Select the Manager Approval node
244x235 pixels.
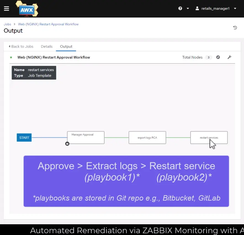[86, 137]
